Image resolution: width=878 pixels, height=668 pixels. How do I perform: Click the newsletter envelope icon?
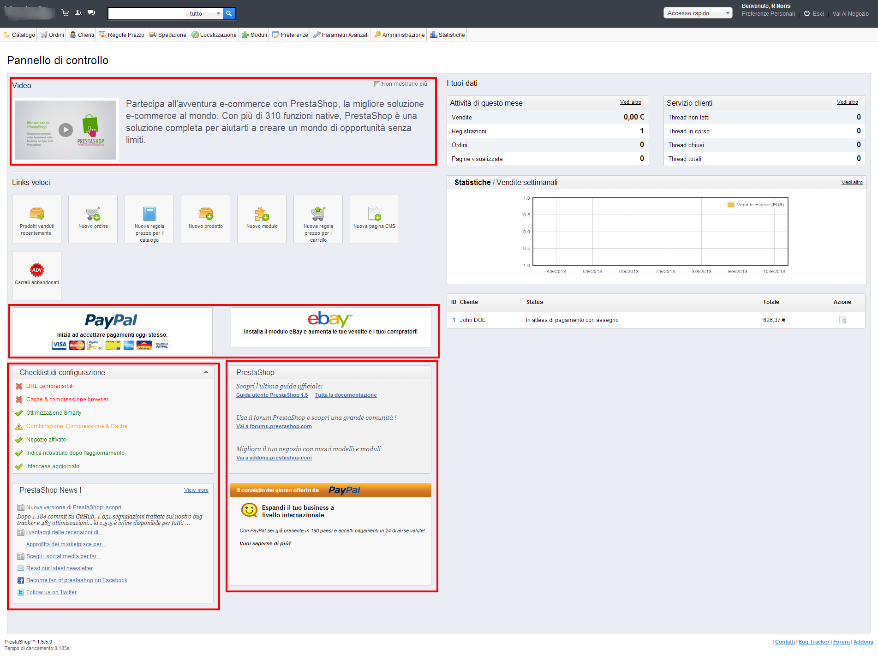tap(21, 568)
